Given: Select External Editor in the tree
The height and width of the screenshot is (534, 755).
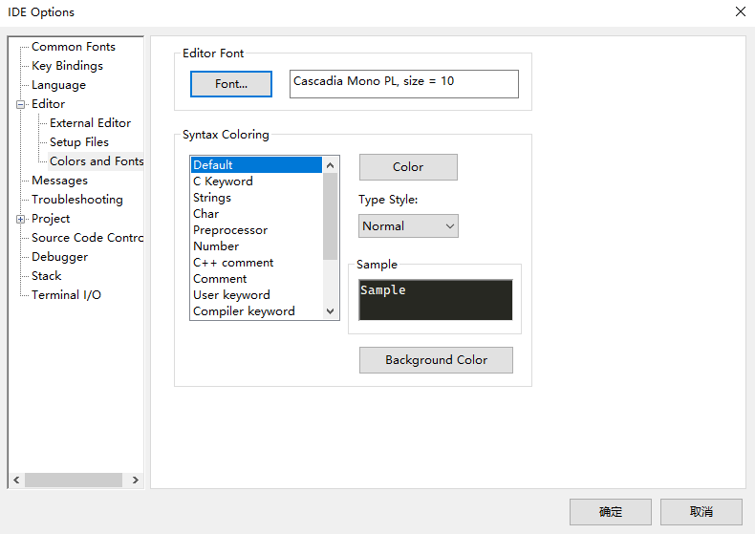Looking at the screenshot, I should point(90,123).
